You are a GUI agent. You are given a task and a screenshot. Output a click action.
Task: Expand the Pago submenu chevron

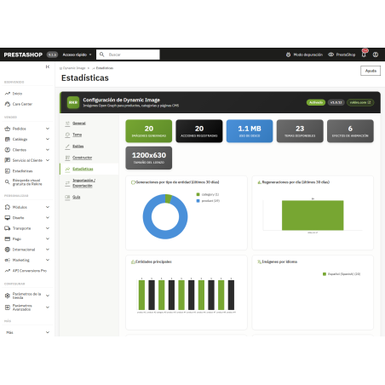tap(48, 238)
